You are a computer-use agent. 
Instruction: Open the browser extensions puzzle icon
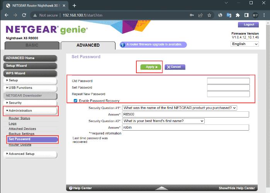point(238,15)
